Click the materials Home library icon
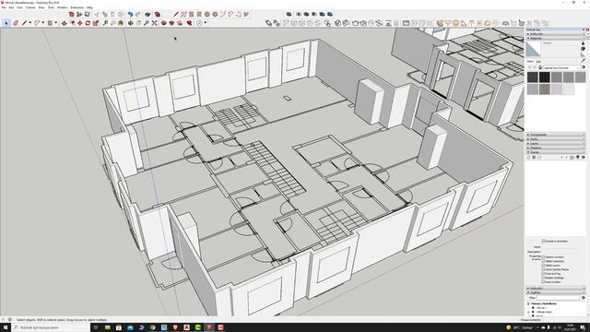 [x=540, y=67]
